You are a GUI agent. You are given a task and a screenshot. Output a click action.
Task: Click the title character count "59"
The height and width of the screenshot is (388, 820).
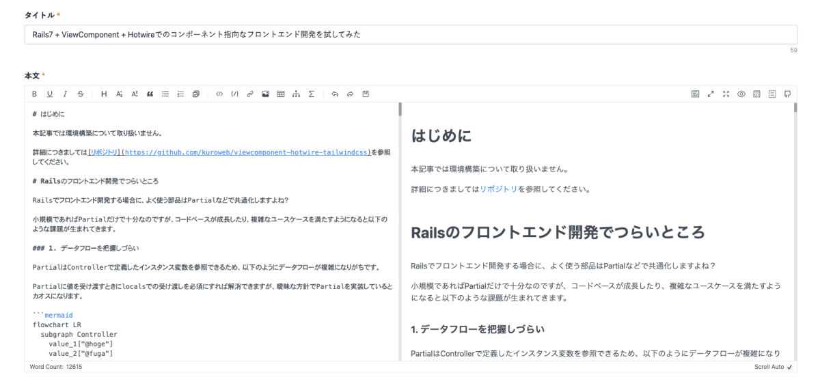coord(793,51)
